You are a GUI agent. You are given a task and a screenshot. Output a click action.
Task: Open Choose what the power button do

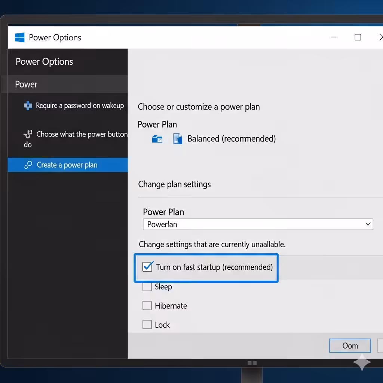tap(75, 139)
